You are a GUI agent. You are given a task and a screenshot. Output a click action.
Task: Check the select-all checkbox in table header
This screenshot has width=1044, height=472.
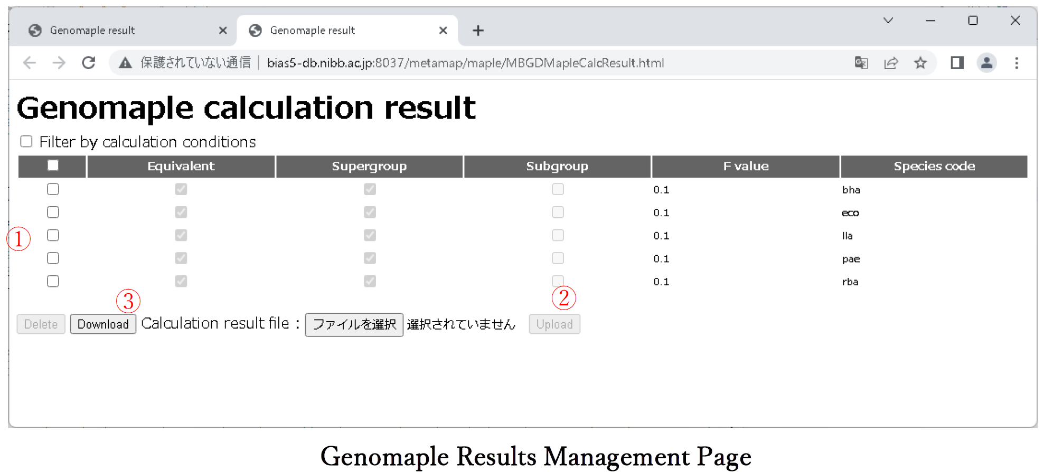(53, 166)
